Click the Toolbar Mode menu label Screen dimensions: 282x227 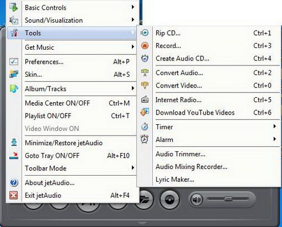pos(46,168)
